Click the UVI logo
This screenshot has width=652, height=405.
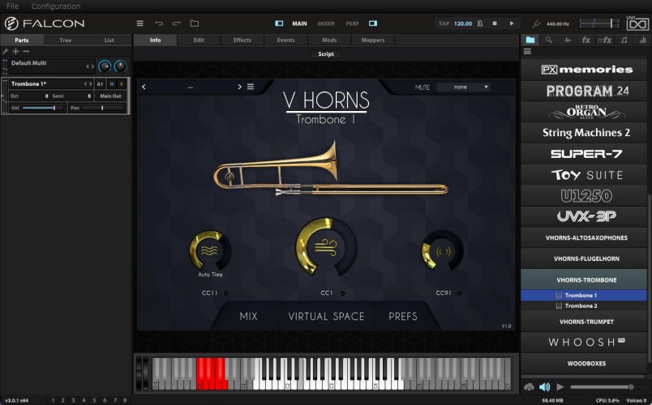(637, 23)
